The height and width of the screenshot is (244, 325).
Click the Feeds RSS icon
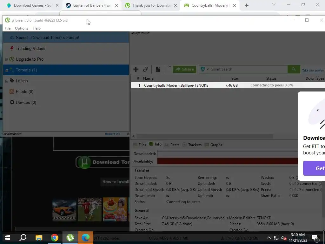click(x=12, y=91)
